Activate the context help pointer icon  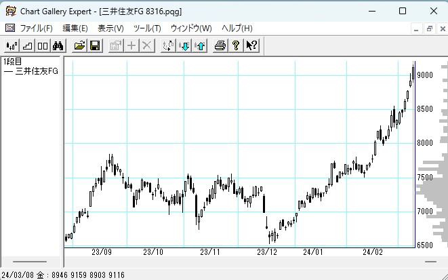[x=251, y=46]
